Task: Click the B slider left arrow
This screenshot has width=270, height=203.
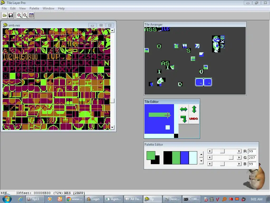Action: [x=210, y=164]
